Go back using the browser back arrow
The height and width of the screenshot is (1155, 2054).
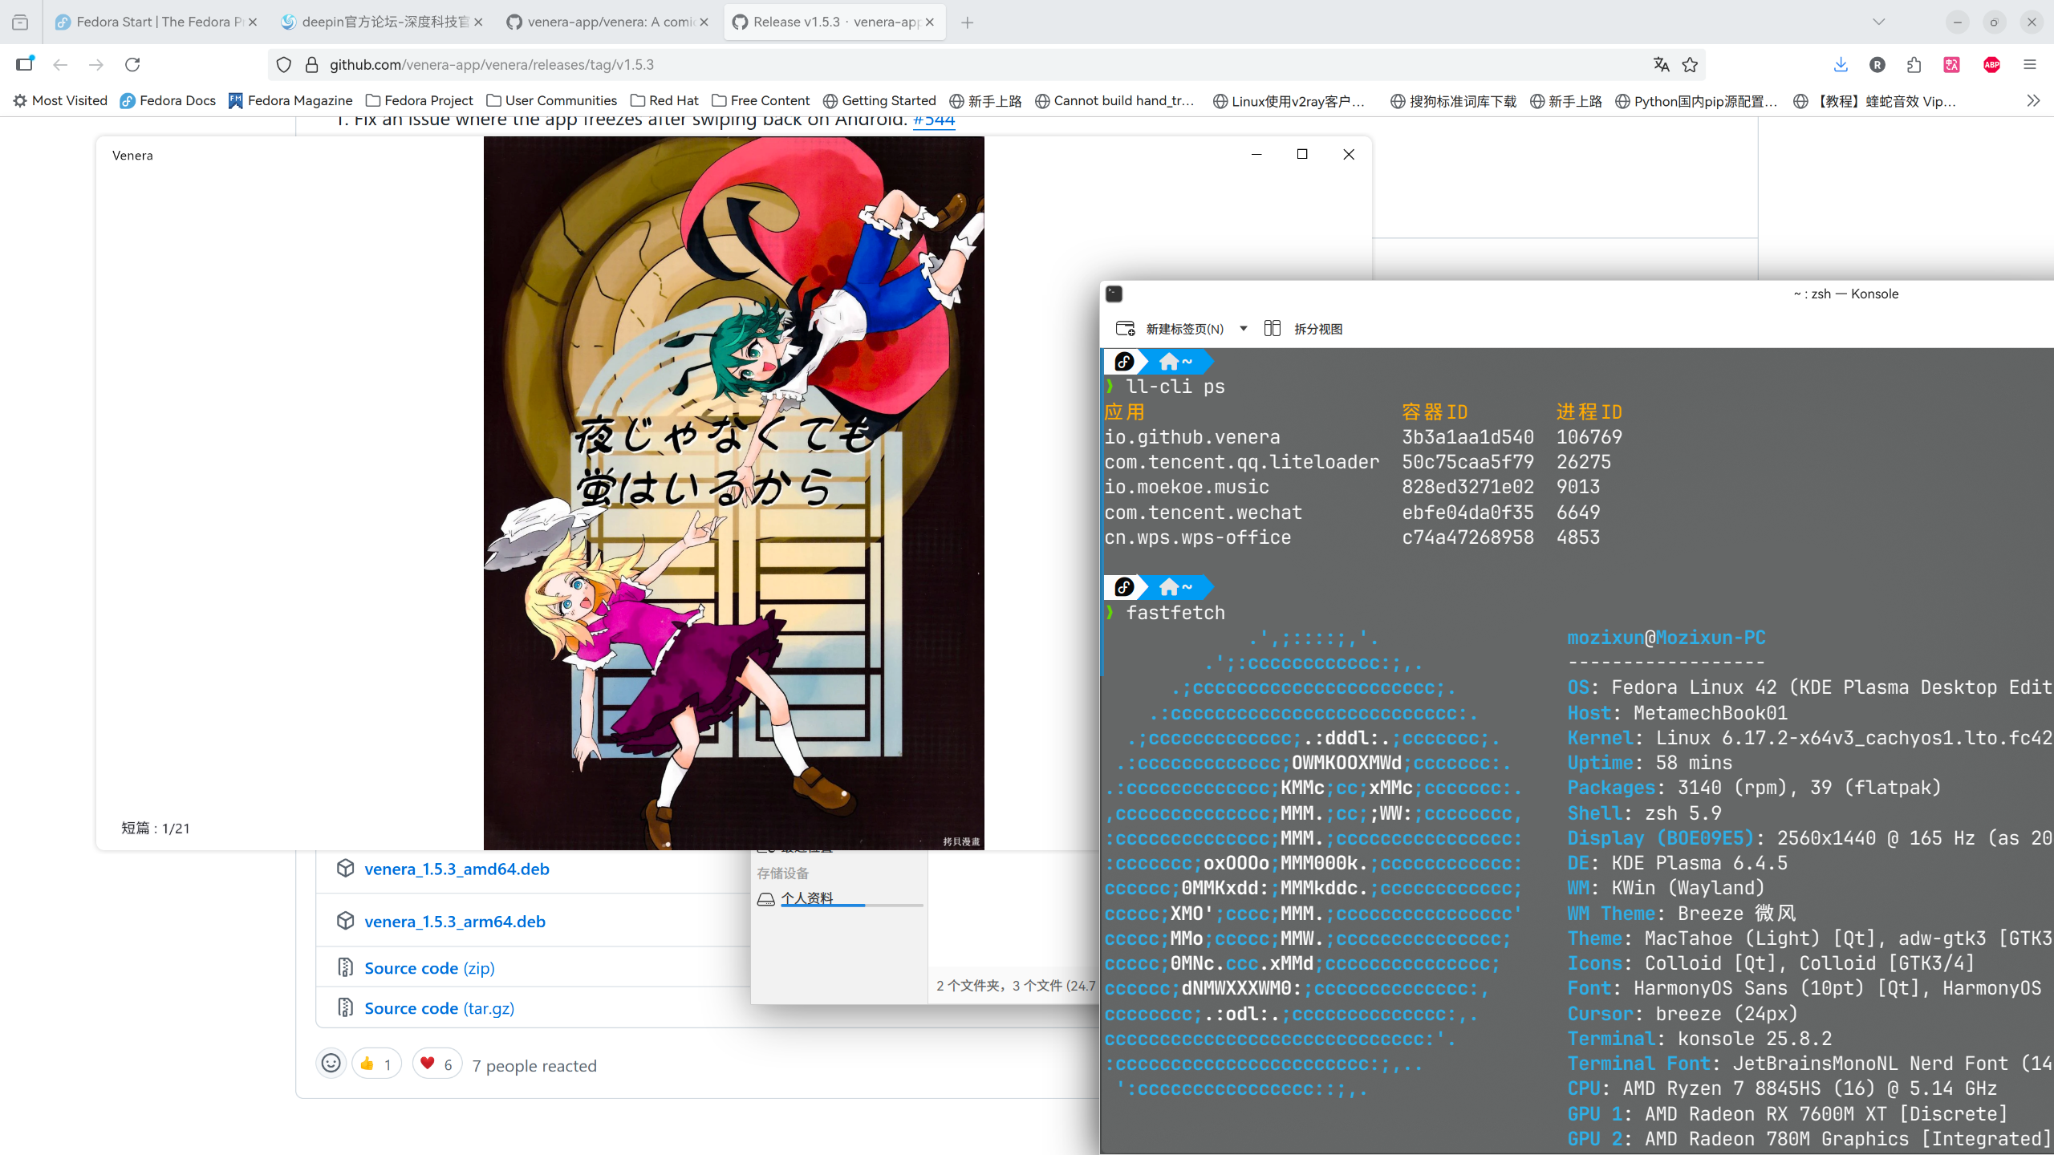pos(60,65)
